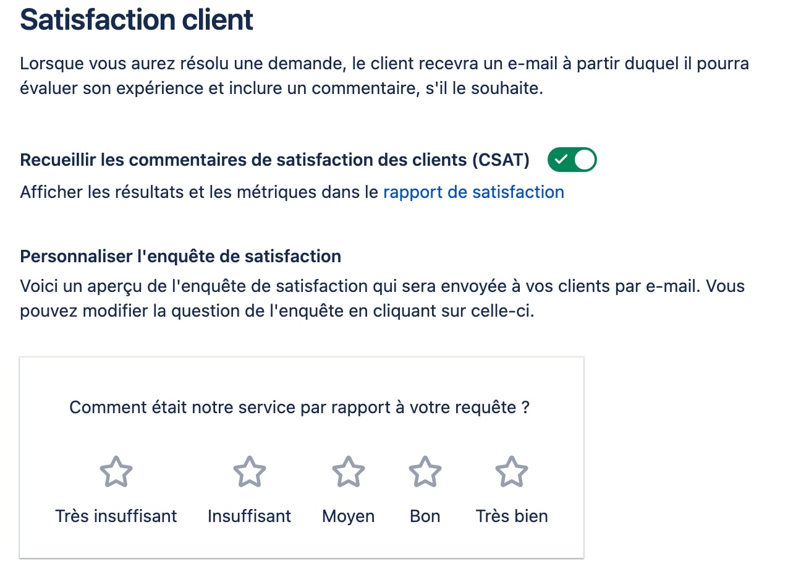Pick the fourth star labeled Bon
801x574 pixels.
425,472
